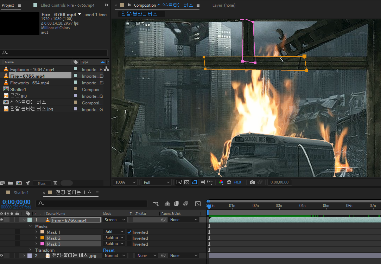Toggle mask and shape path visibility

pos(194,182)
